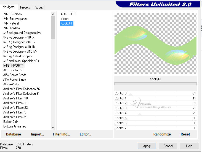Select &<Bkg Designer sf10 III> category
Image resolution: width=202 pixels, height=152 pixels.
click(19, 47)
